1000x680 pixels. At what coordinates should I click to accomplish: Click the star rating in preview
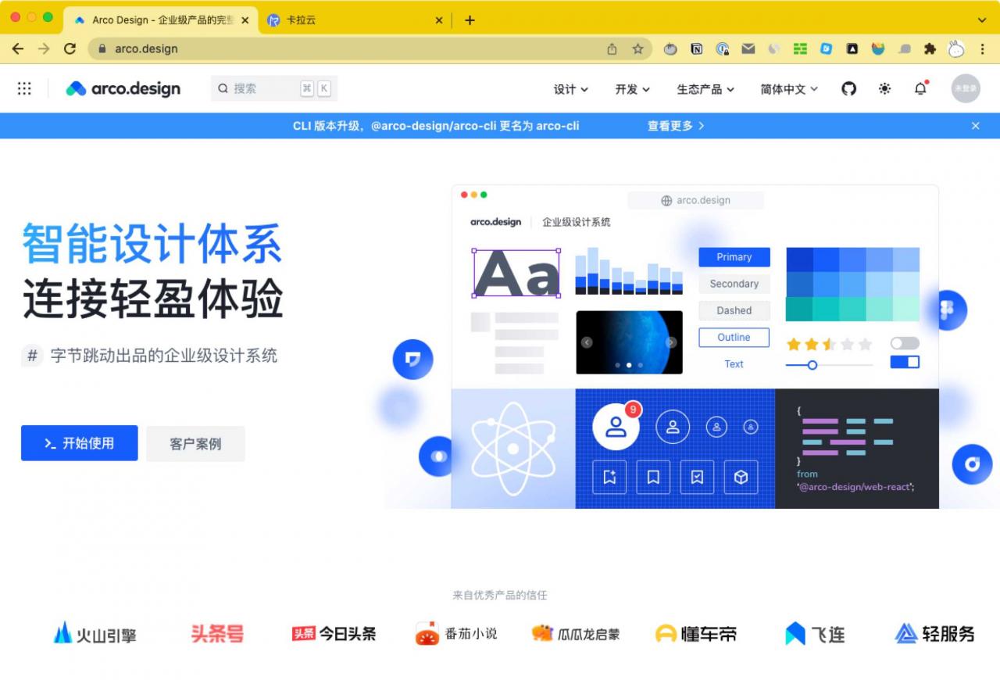829,344
